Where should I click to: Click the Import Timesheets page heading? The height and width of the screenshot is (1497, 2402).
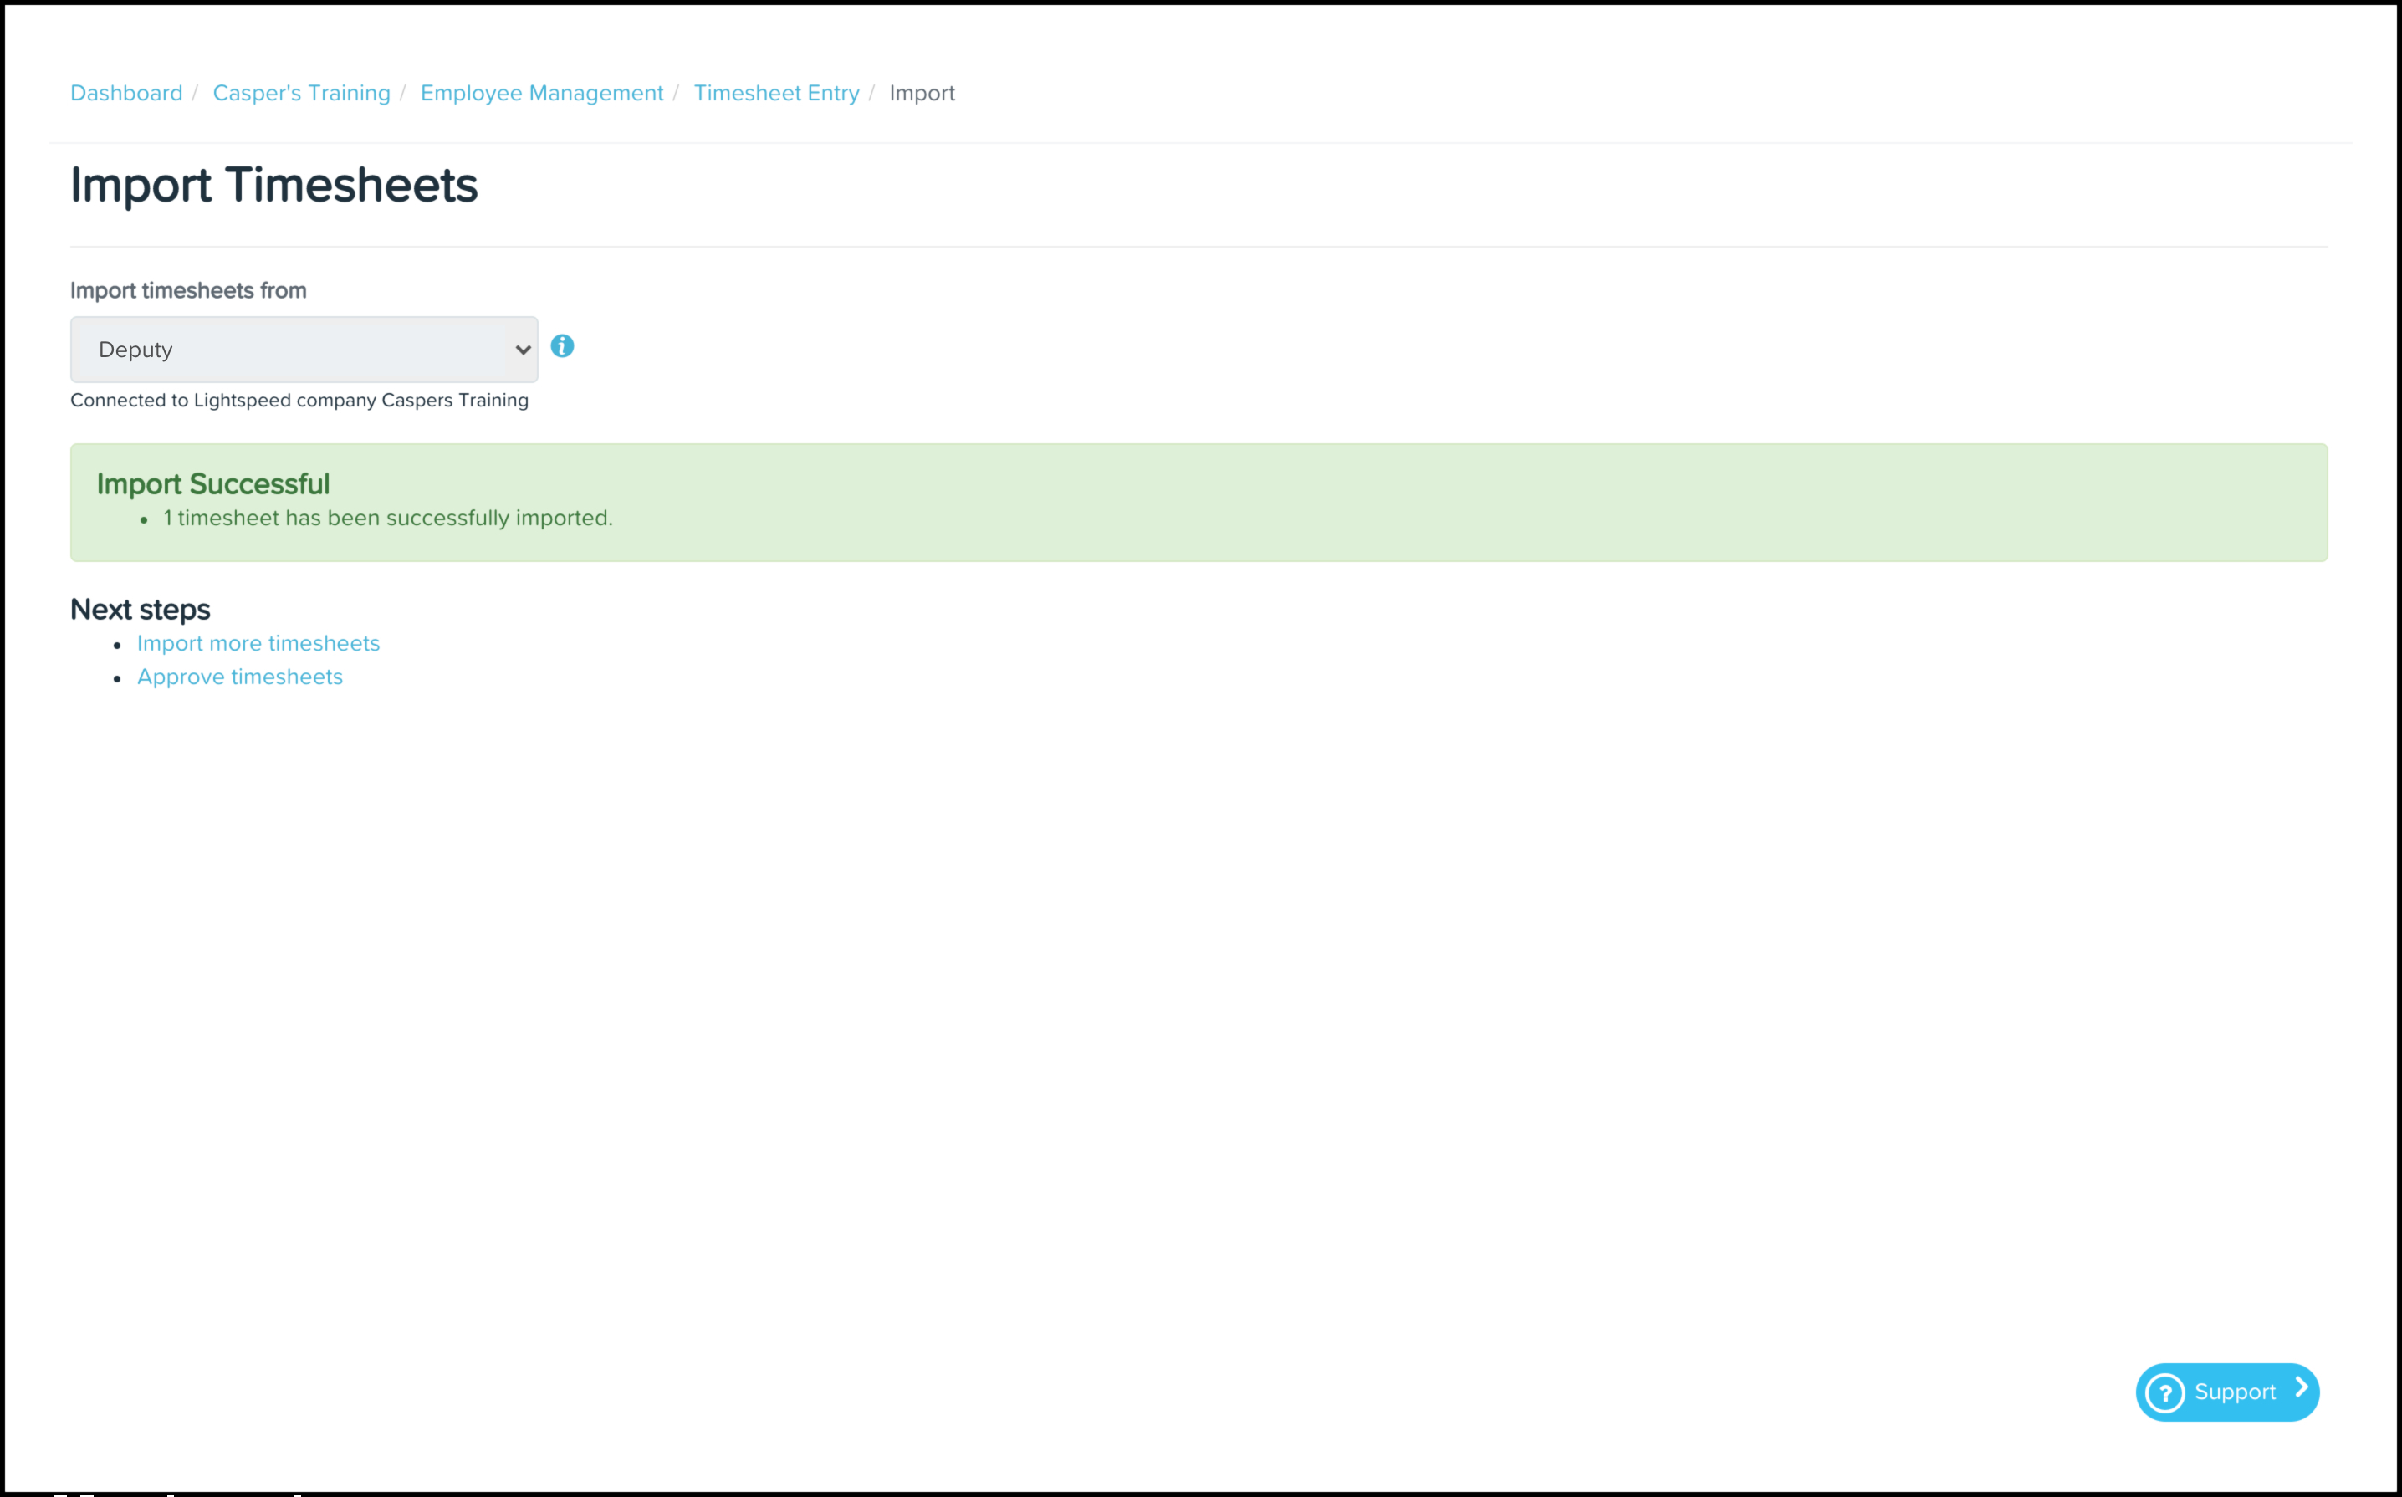pos(273,185)
